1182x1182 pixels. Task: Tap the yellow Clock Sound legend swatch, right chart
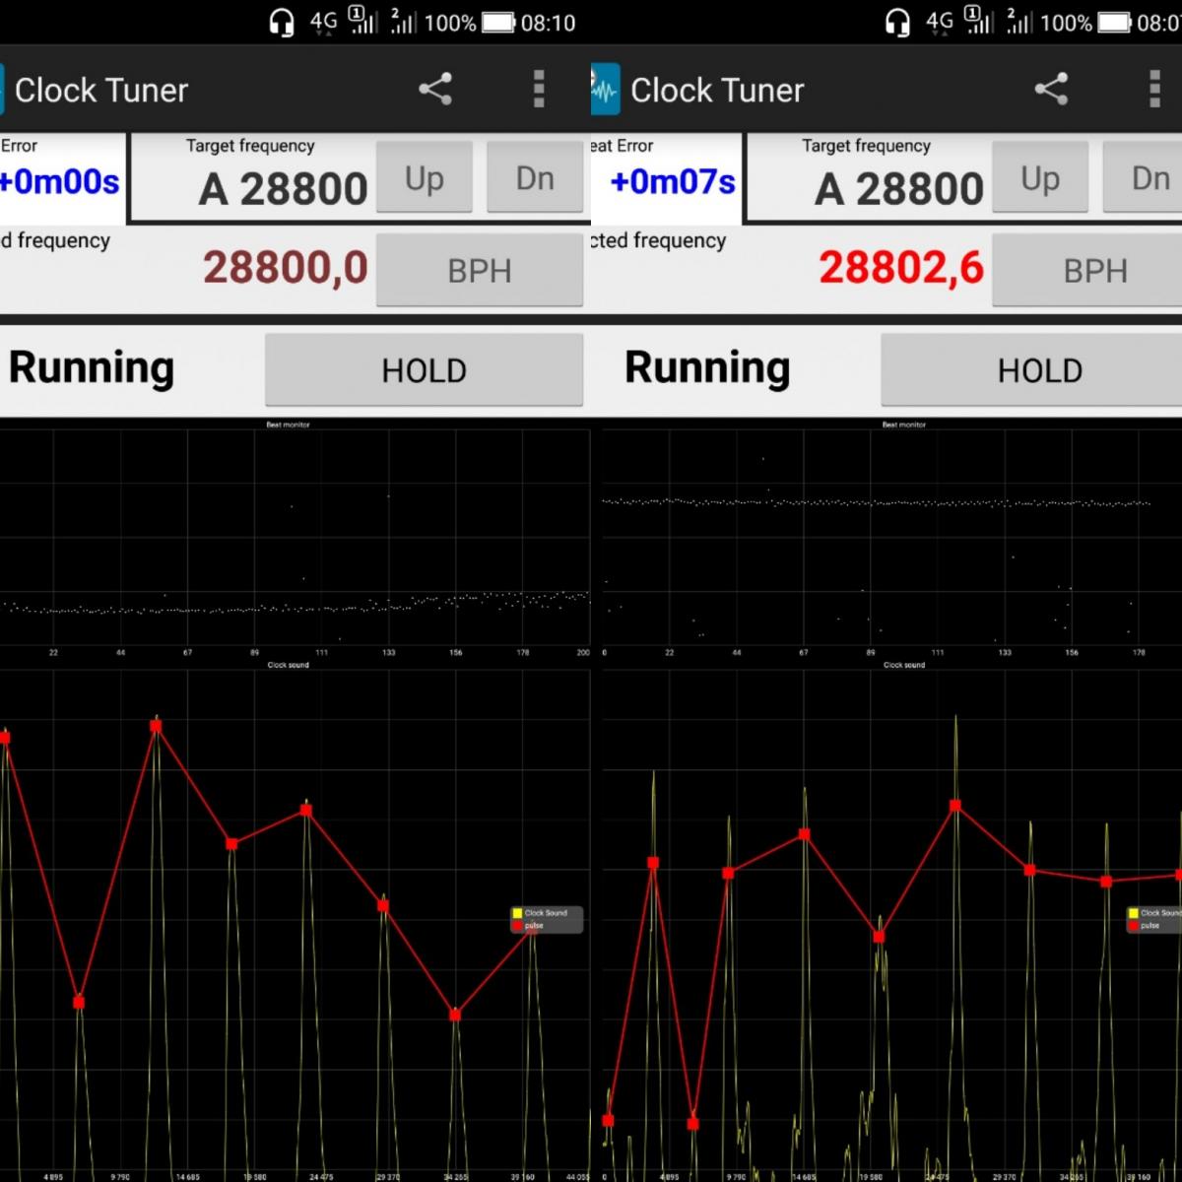(x=1133, y=913)
